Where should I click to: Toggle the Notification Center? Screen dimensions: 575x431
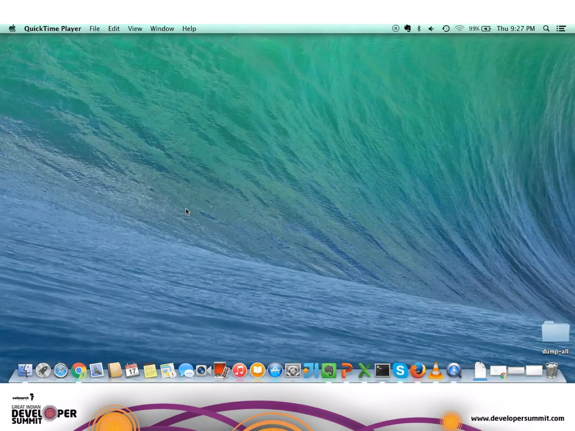tap(561, 28)
